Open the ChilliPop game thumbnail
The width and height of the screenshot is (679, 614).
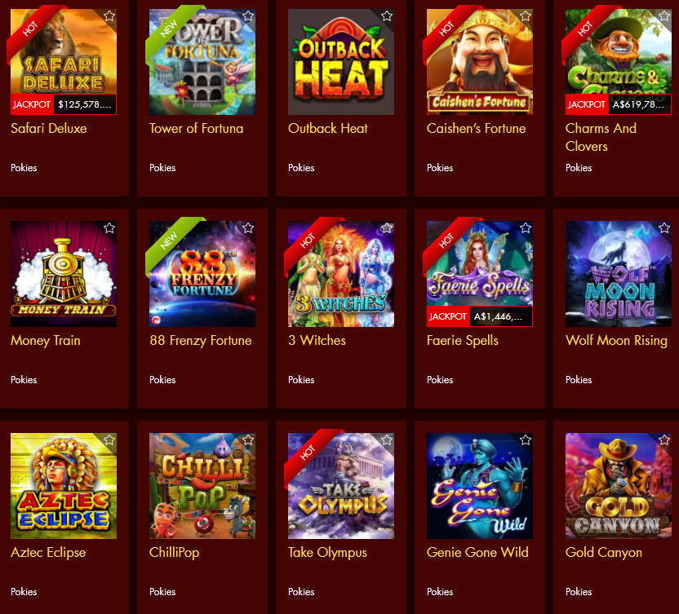point(202,486)
